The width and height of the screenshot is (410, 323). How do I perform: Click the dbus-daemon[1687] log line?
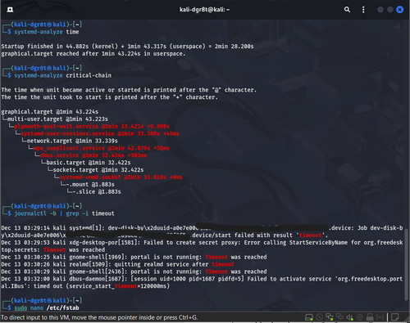point(202,282)
